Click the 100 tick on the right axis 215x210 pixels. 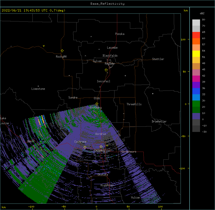coord(183,39)
